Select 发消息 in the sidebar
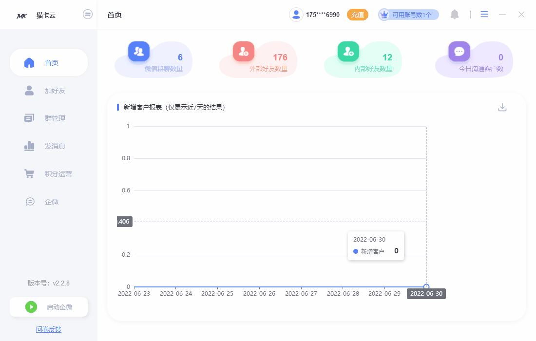Viewport: 536px width, 341px height. [x=49, y=146]
